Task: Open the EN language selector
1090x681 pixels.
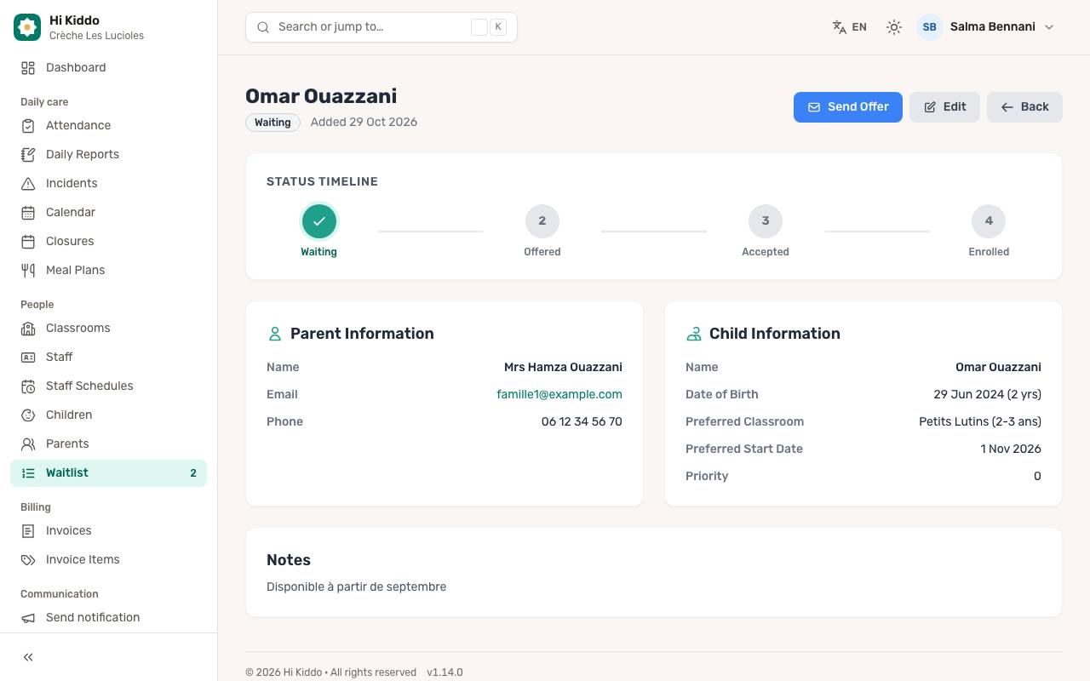Action: point(850,27)
